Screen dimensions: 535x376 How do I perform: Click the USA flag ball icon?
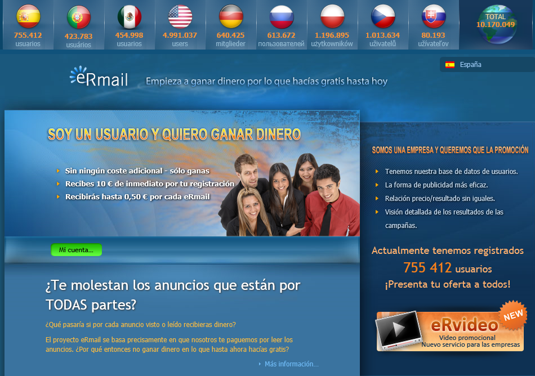click(x=180, y=16)
